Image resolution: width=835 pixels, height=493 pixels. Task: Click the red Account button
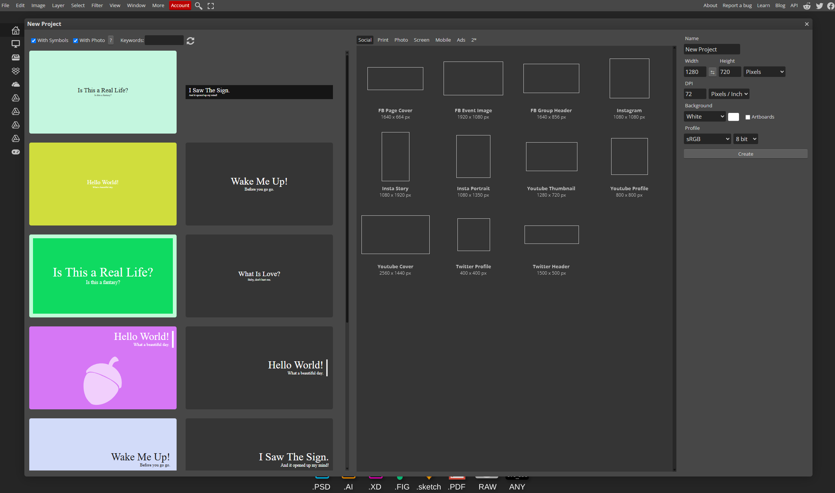pos(180,5)
